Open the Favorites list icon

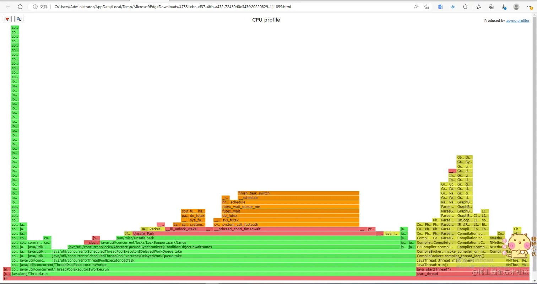click(x=479, y=7)
